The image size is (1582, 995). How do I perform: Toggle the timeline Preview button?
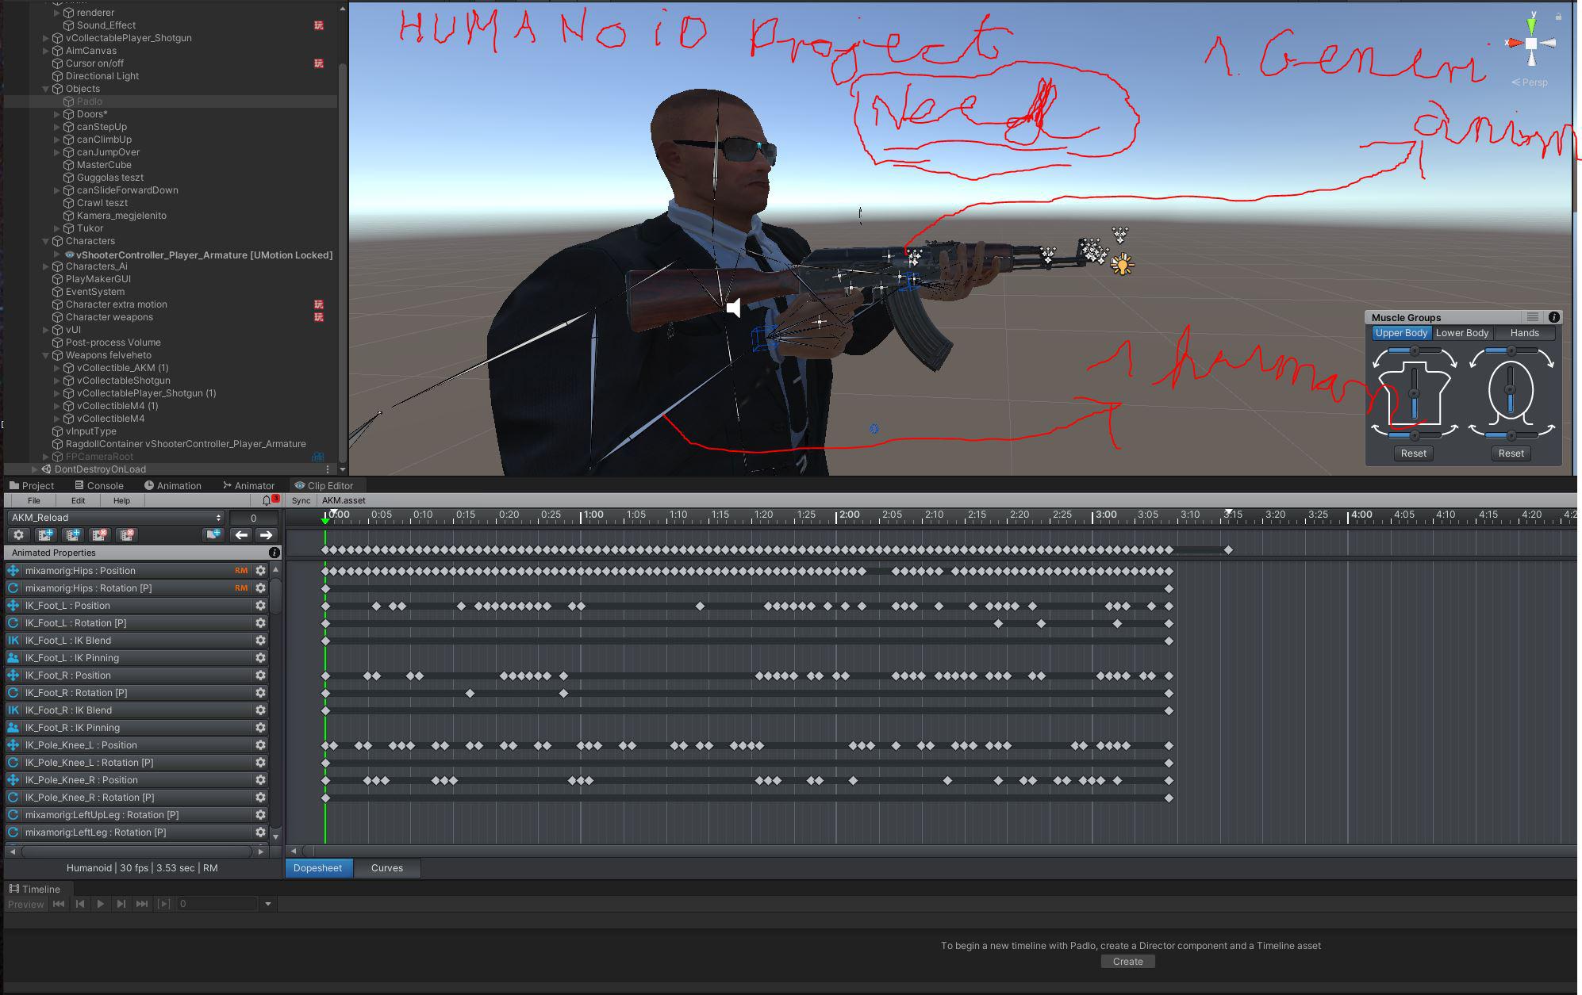pos(25,904)
